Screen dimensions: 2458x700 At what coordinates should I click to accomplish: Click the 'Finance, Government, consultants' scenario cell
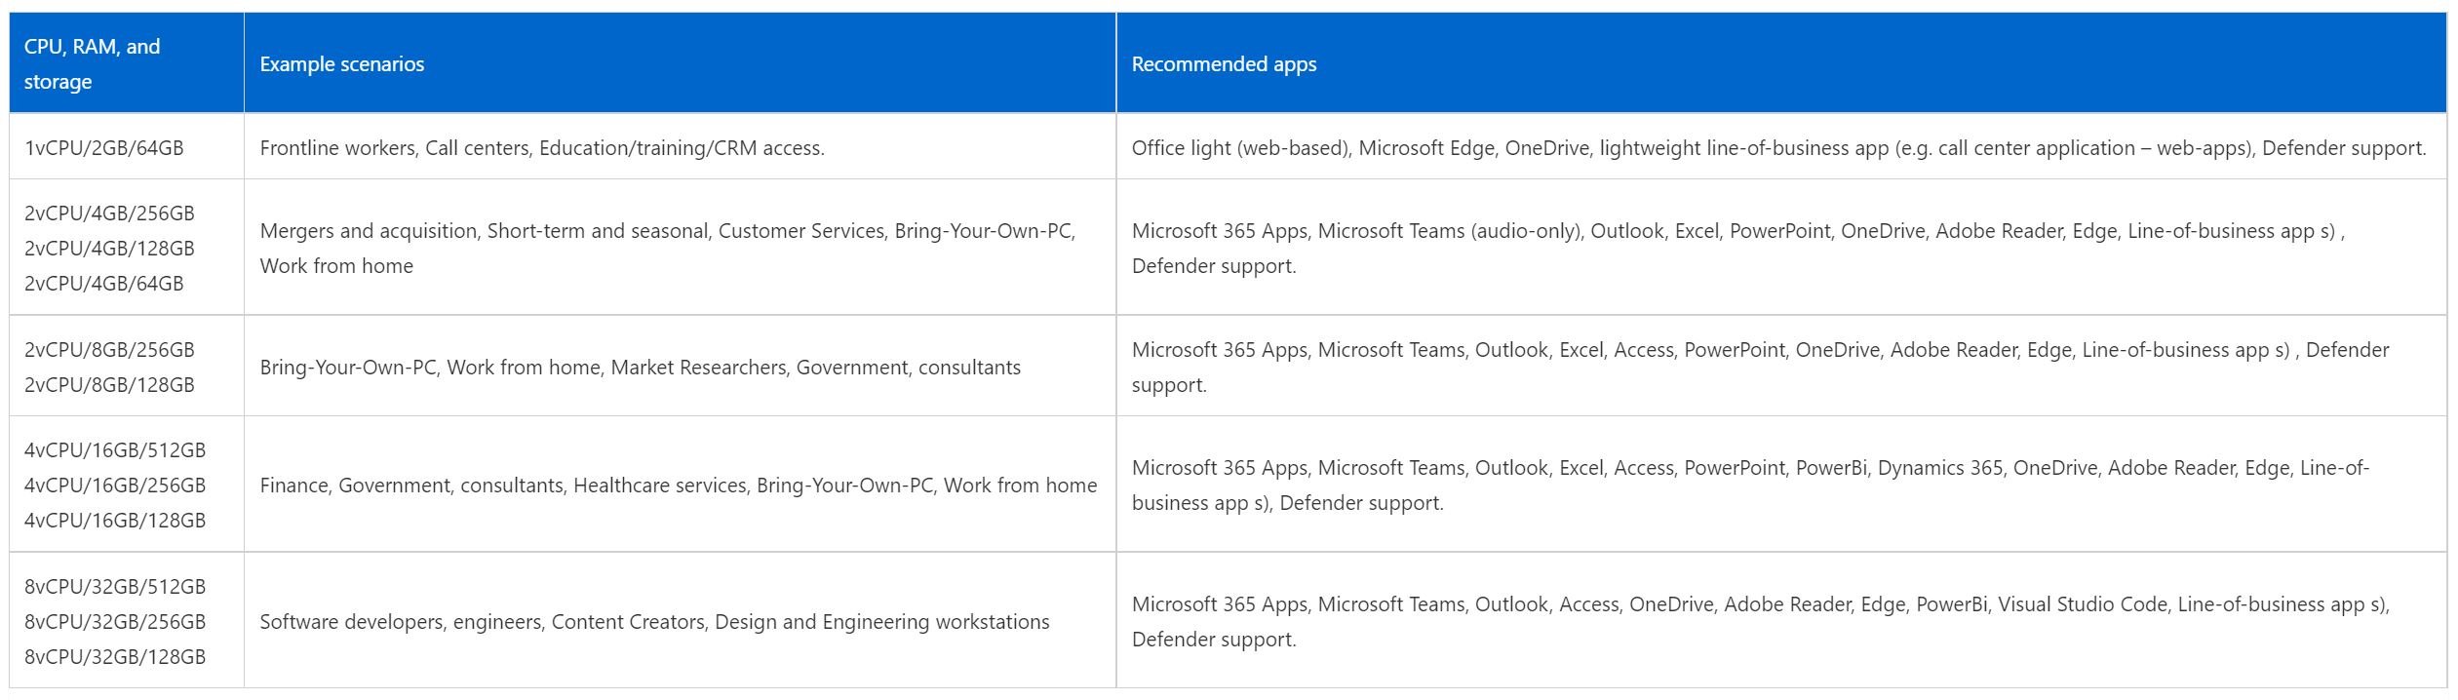coord(680,485)
